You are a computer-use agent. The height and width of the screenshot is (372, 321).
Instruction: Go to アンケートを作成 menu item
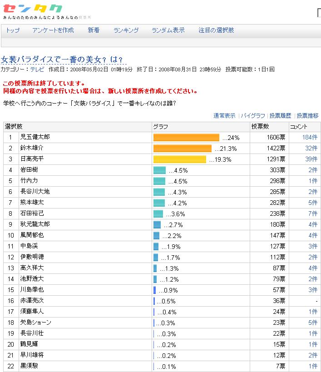[53, 30]
